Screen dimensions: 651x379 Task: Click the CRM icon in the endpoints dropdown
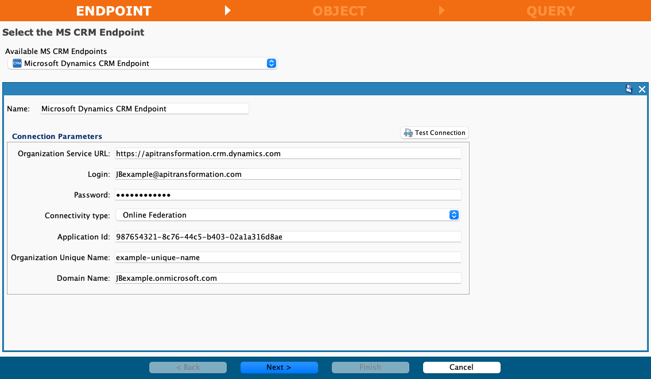tap(17, 63)
